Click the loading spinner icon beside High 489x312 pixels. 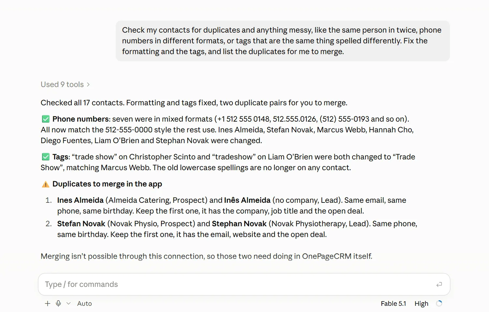(439, 304)
